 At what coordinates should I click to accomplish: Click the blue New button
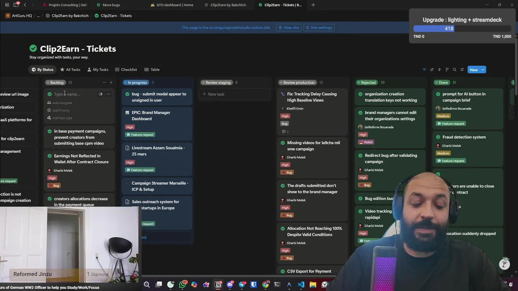[x=473, y=70]
